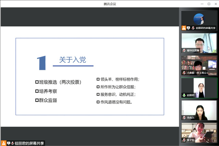Click the checkbox beside 群众监督 on slide
The height and width of the screenshot is (146, 219).
point(37,100)
